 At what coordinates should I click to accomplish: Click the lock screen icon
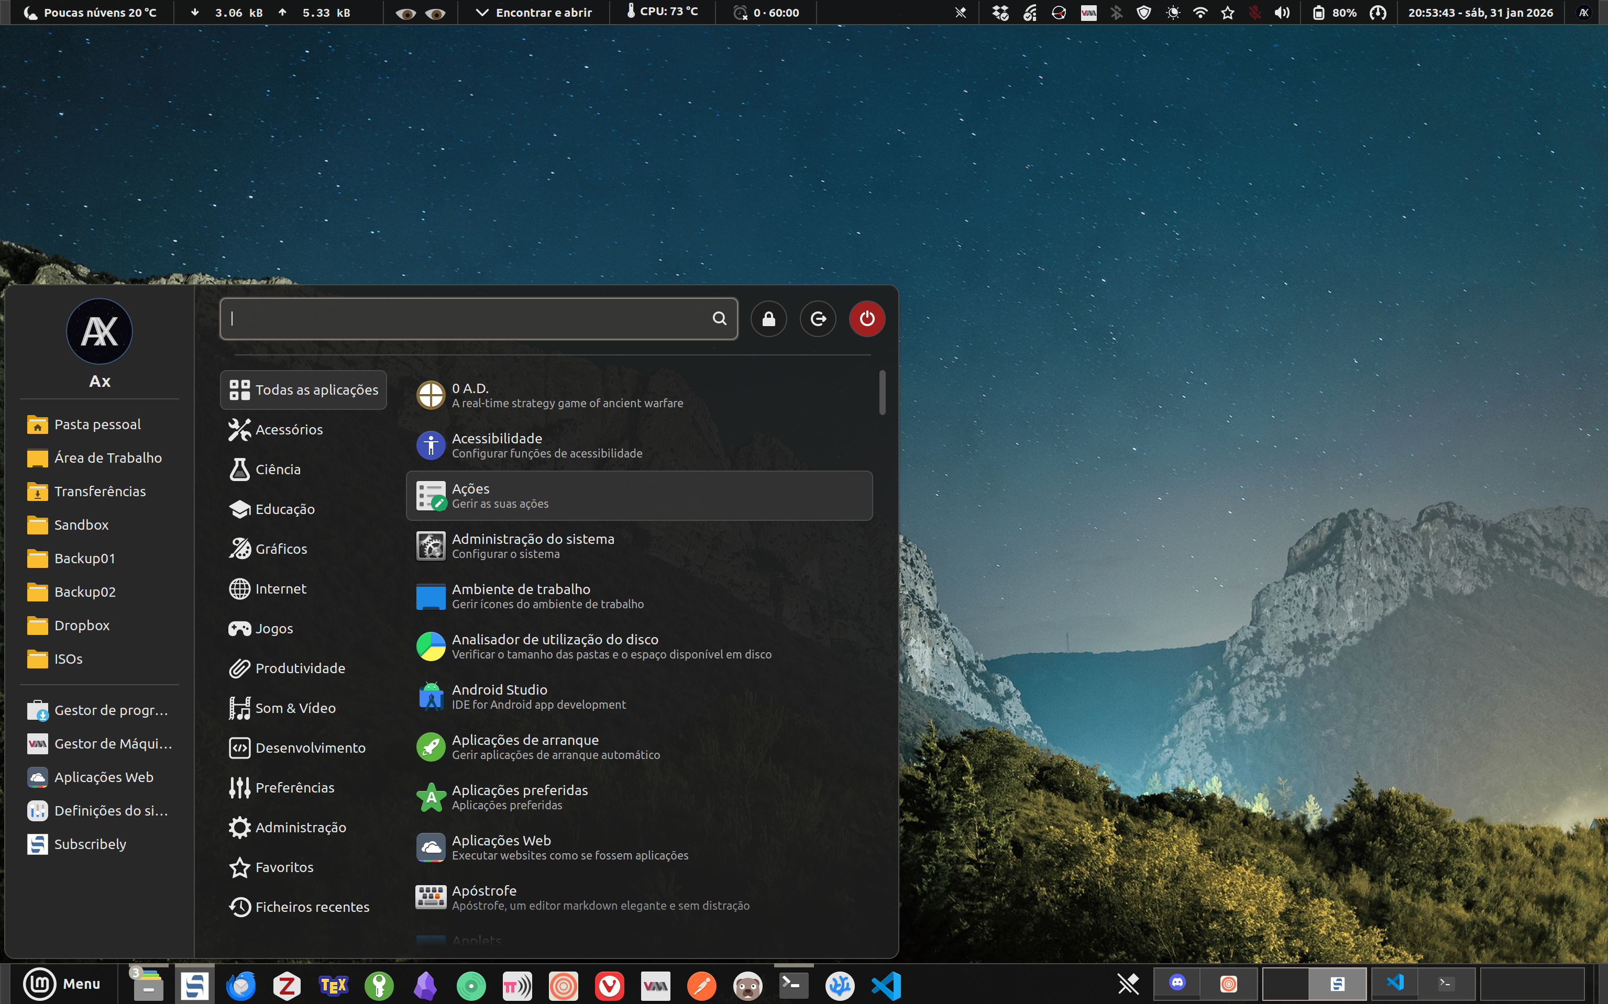click(769, 319)
